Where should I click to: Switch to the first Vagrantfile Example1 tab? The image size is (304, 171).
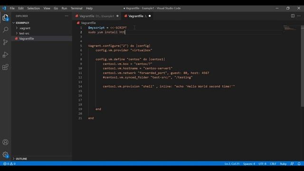pyautogui.click(x=96, y=16)
